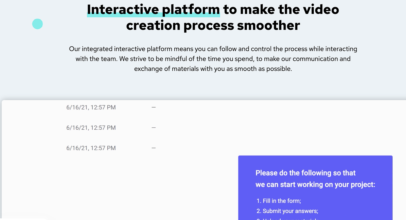Image resolution: width=406 pixels, height=220 pixels.
Task: Select the first 6/16/21, 12:57 PM timestamp
Action: click(x=91, y=107)
